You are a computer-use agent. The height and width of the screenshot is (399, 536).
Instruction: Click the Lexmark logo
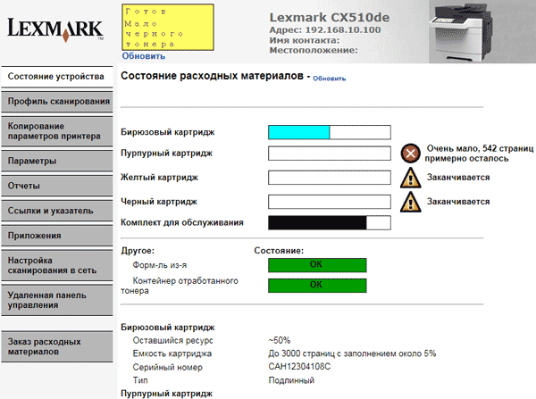tap(55, 29)
